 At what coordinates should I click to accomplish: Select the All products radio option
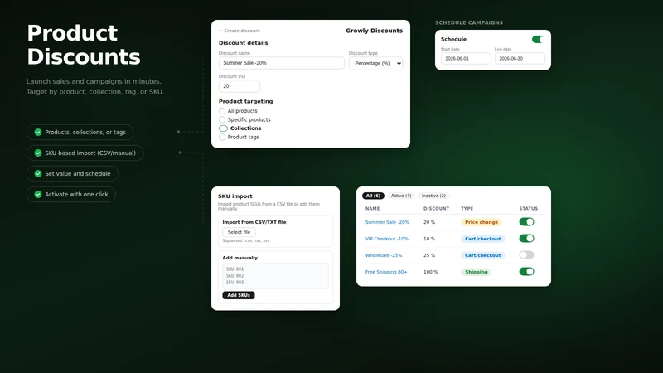(222, 111)
